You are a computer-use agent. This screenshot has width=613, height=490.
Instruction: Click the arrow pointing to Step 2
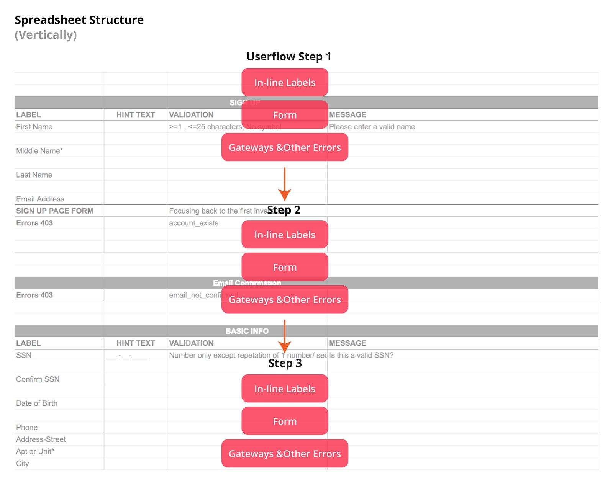(x=284, y=185)
